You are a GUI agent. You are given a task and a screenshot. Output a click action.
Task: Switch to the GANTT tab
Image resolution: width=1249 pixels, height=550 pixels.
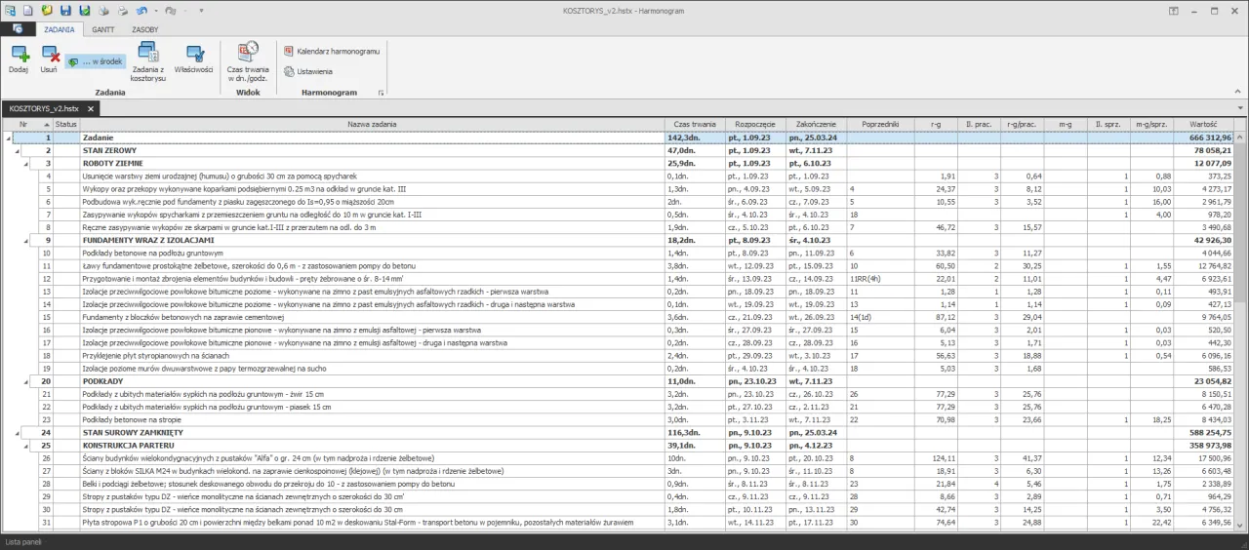[102, 30]
